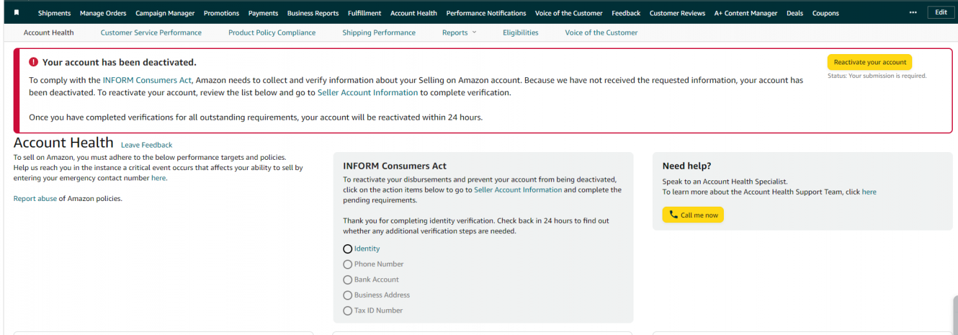Select the Tax ID Number radio option
The width and height of the screenshot is (958, 335).
348,311
